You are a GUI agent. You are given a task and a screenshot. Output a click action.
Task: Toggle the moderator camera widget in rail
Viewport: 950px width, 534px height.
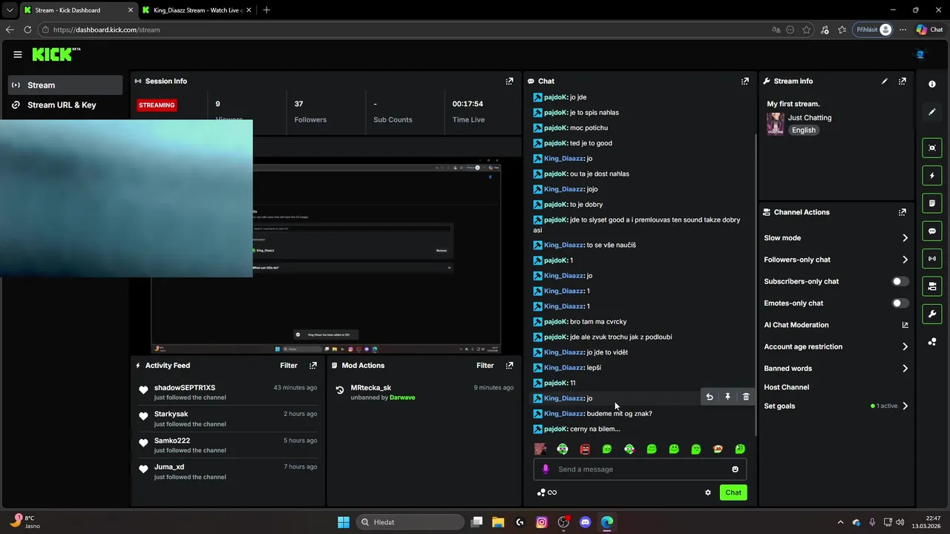click(x=932, y=286)
